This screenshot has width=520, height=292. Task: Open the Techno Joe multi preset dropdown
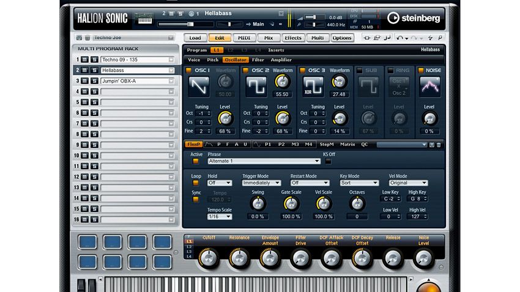point(171,38)
